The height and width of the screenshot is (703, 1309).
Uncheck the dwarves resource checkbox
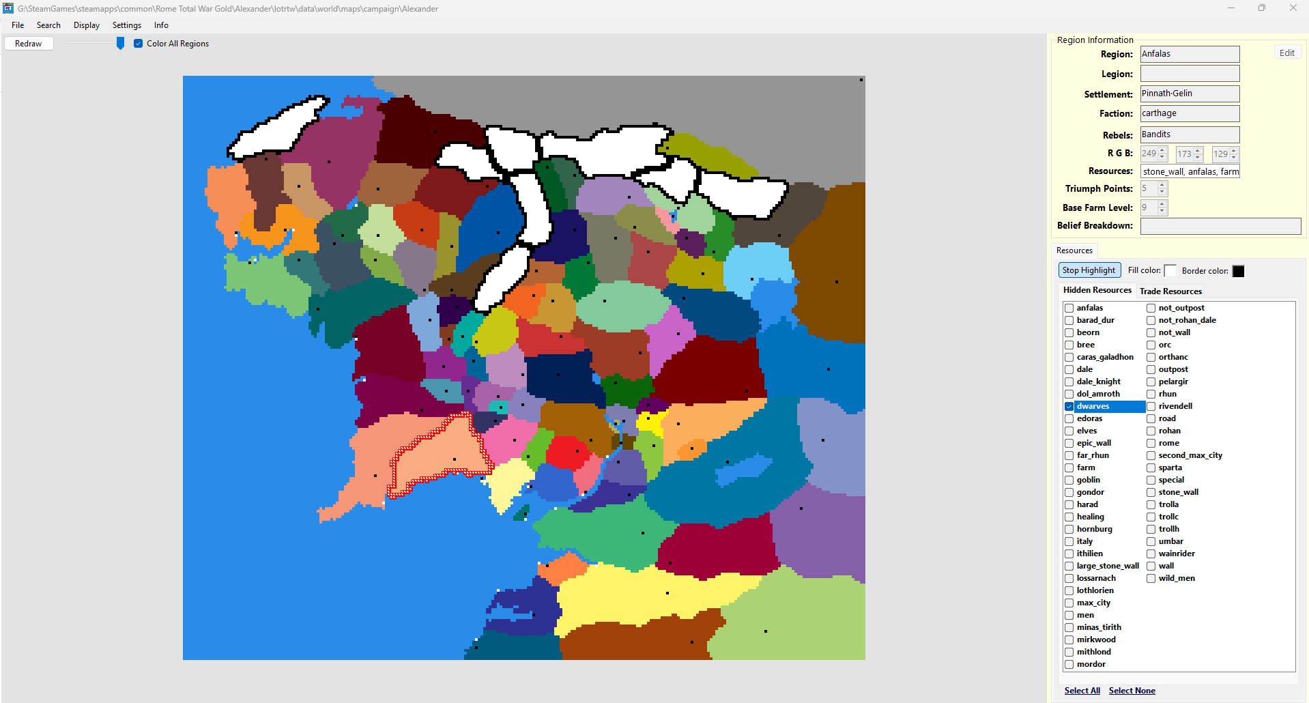click(x=1069, y=407)
